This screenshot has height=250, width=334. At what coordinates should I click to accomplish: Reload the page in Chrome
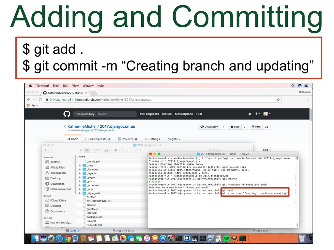click(40, 100)
